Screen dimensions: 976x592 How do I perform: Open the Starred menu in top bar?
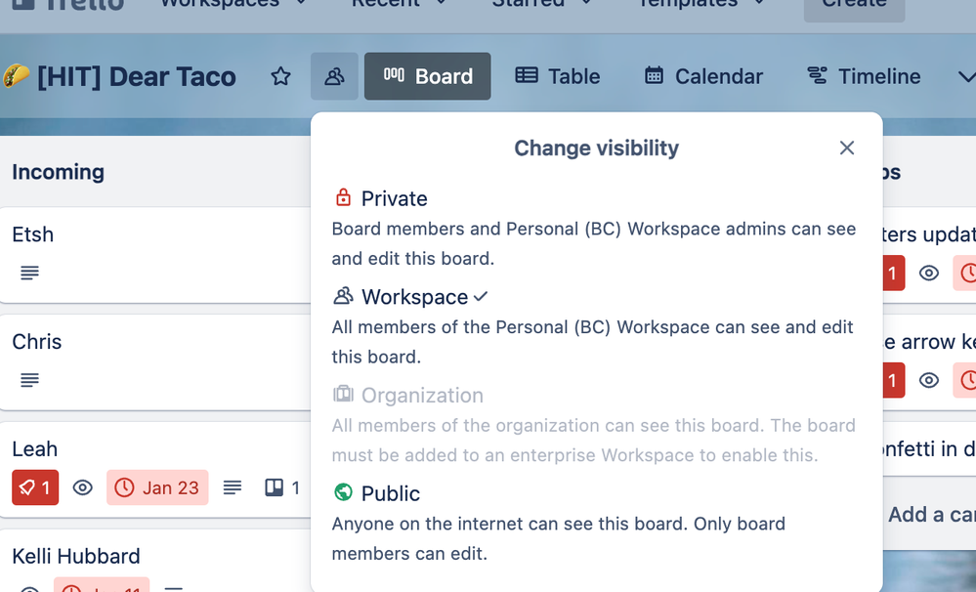pos(540,4)
